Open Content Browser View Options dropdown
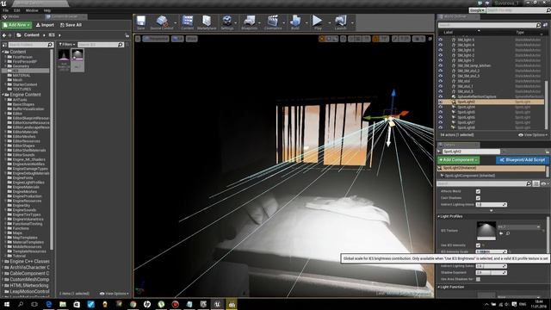The height and width of the screenshot is (310, 551). (115, 294)
